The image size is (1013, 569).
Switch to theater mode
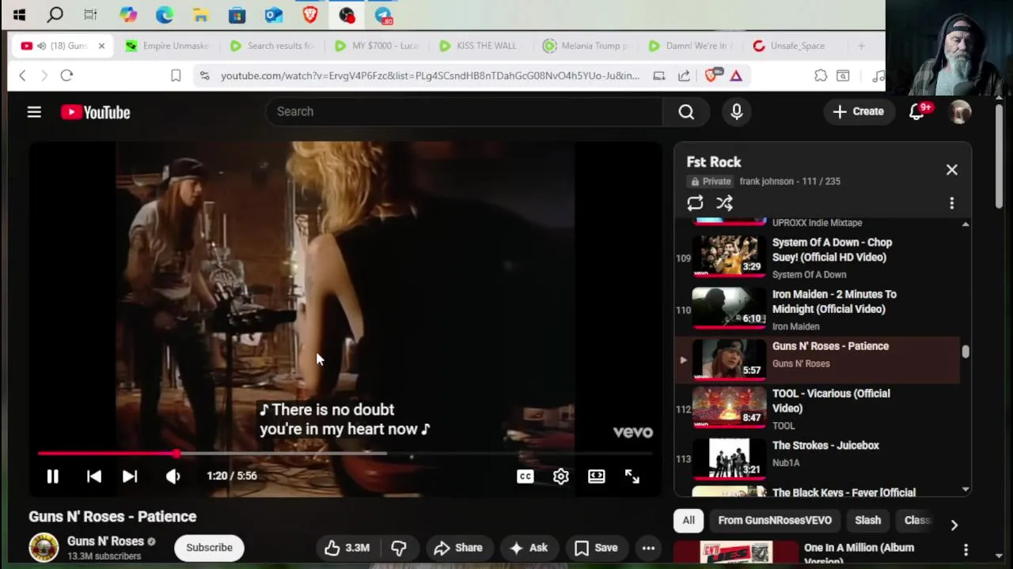coord(597,476)
